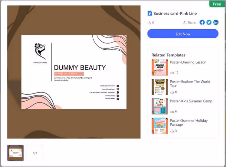Viewport: 226px width, 167px height.
Task: Click the Share upload icon
Action: [184, 23]
